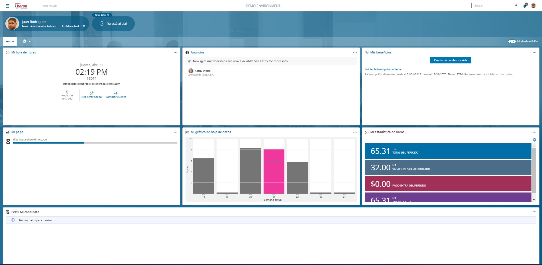Screen dimensions: 542x265
Task: Click the Cambiar cuenta arrow icon
Action: tap(116, 93)
